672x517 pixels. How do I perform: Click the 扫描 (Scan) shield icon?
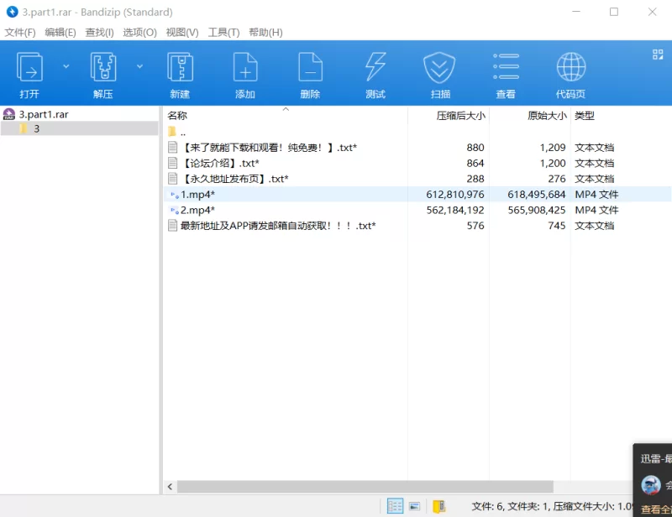(439, 67)
